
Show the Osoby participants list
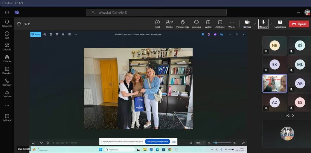pos(169,24)
